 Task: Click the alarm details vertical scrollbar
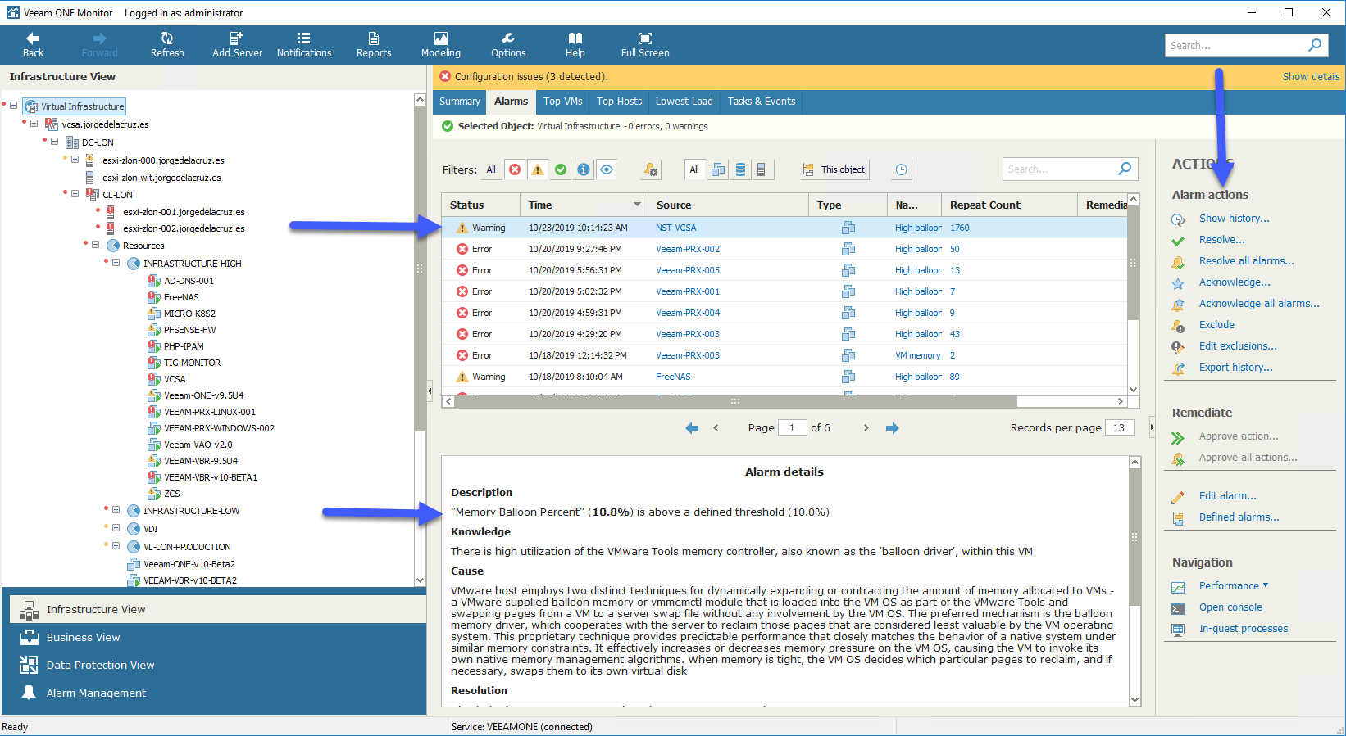[1135, 537]
